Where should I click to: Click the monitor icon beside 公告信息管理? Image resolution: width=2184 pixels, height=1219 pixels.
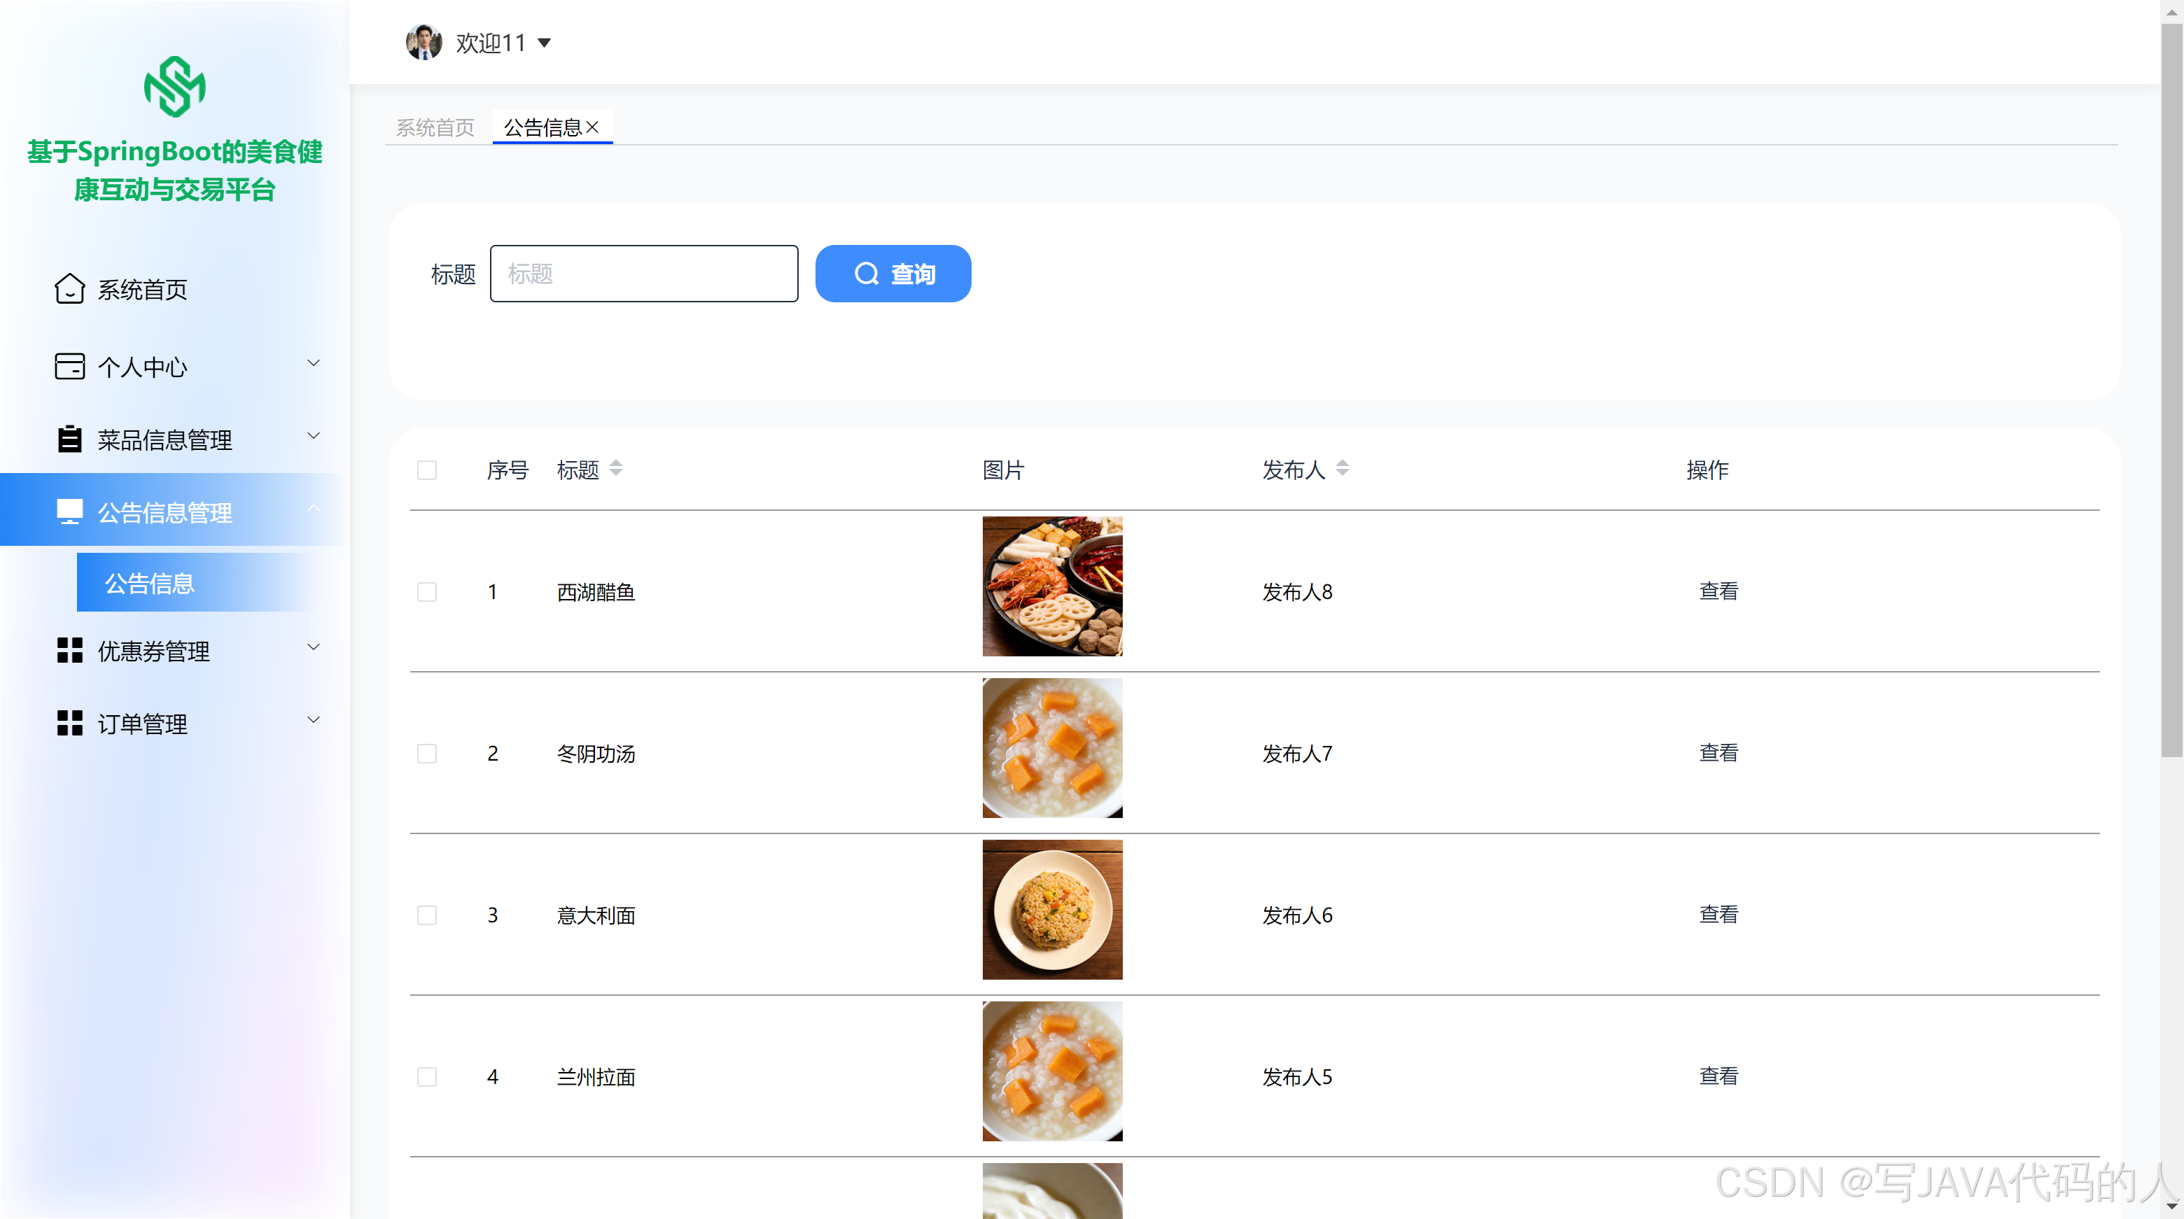click(69, 512)
